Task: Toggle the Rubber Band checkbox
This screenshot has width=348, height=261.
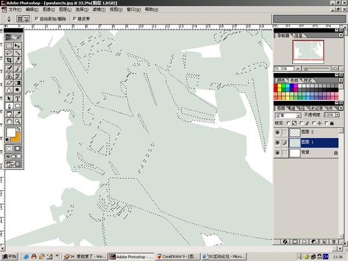Action: tap(74, 19)
